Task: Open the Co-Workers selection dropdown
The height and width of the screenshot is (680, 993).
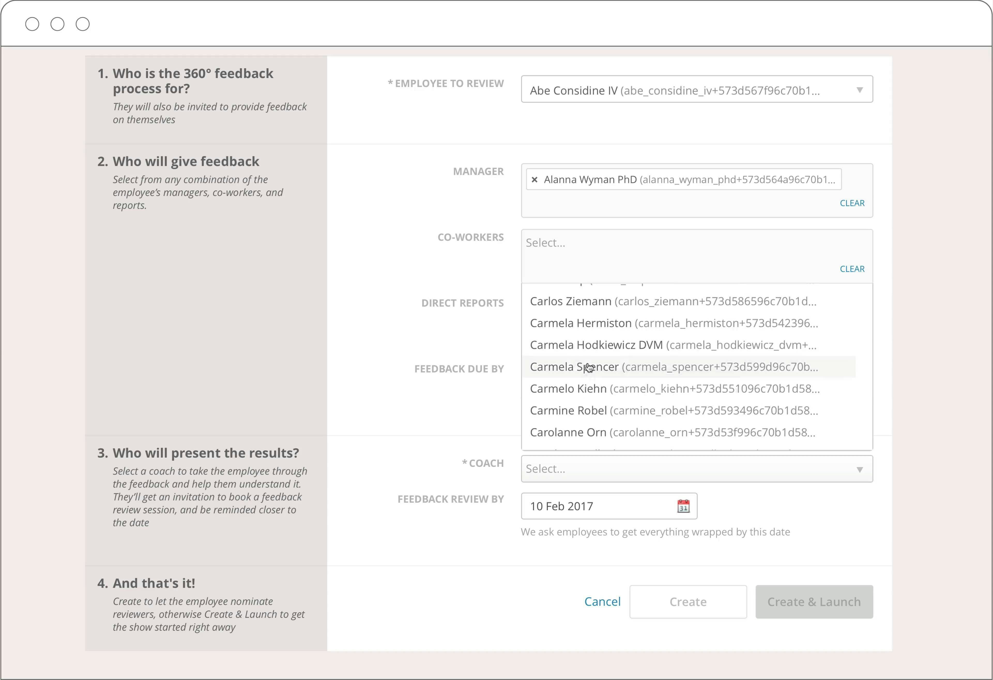Action: pyautogui.click(x=695, y=242)
